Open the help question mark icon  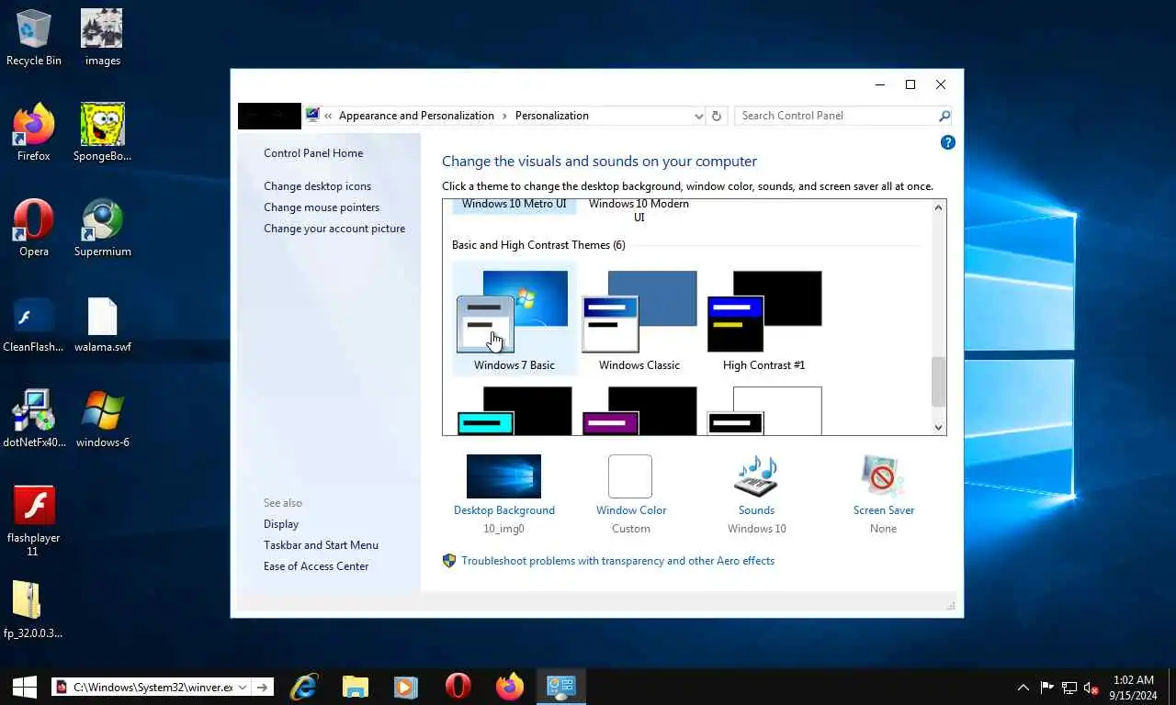coord(948,142)
